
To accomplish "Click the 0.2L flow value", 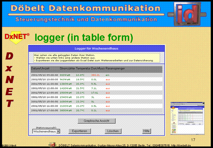I will coord(94,110).
